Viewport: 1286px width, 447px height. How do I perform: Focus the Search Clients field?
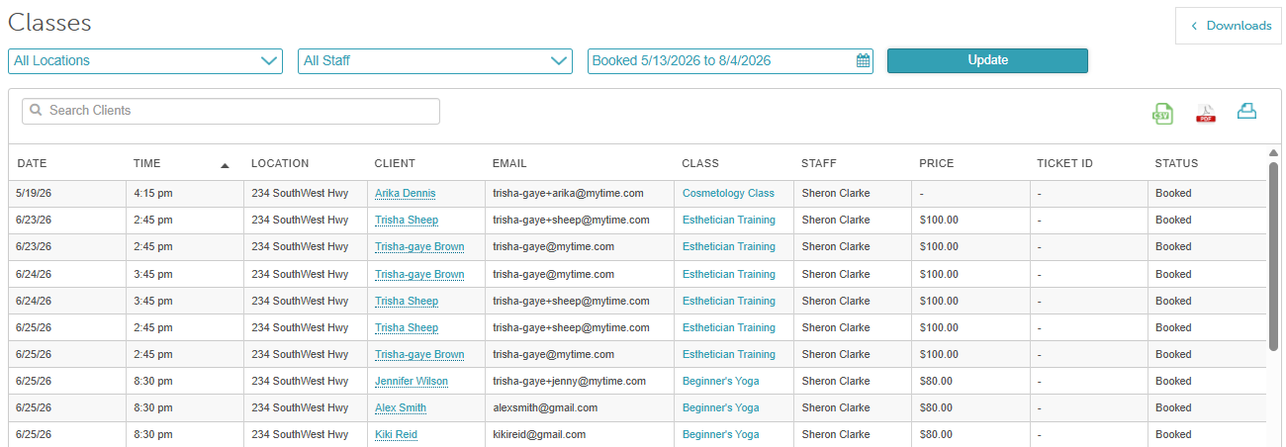[x=230, y=111]
